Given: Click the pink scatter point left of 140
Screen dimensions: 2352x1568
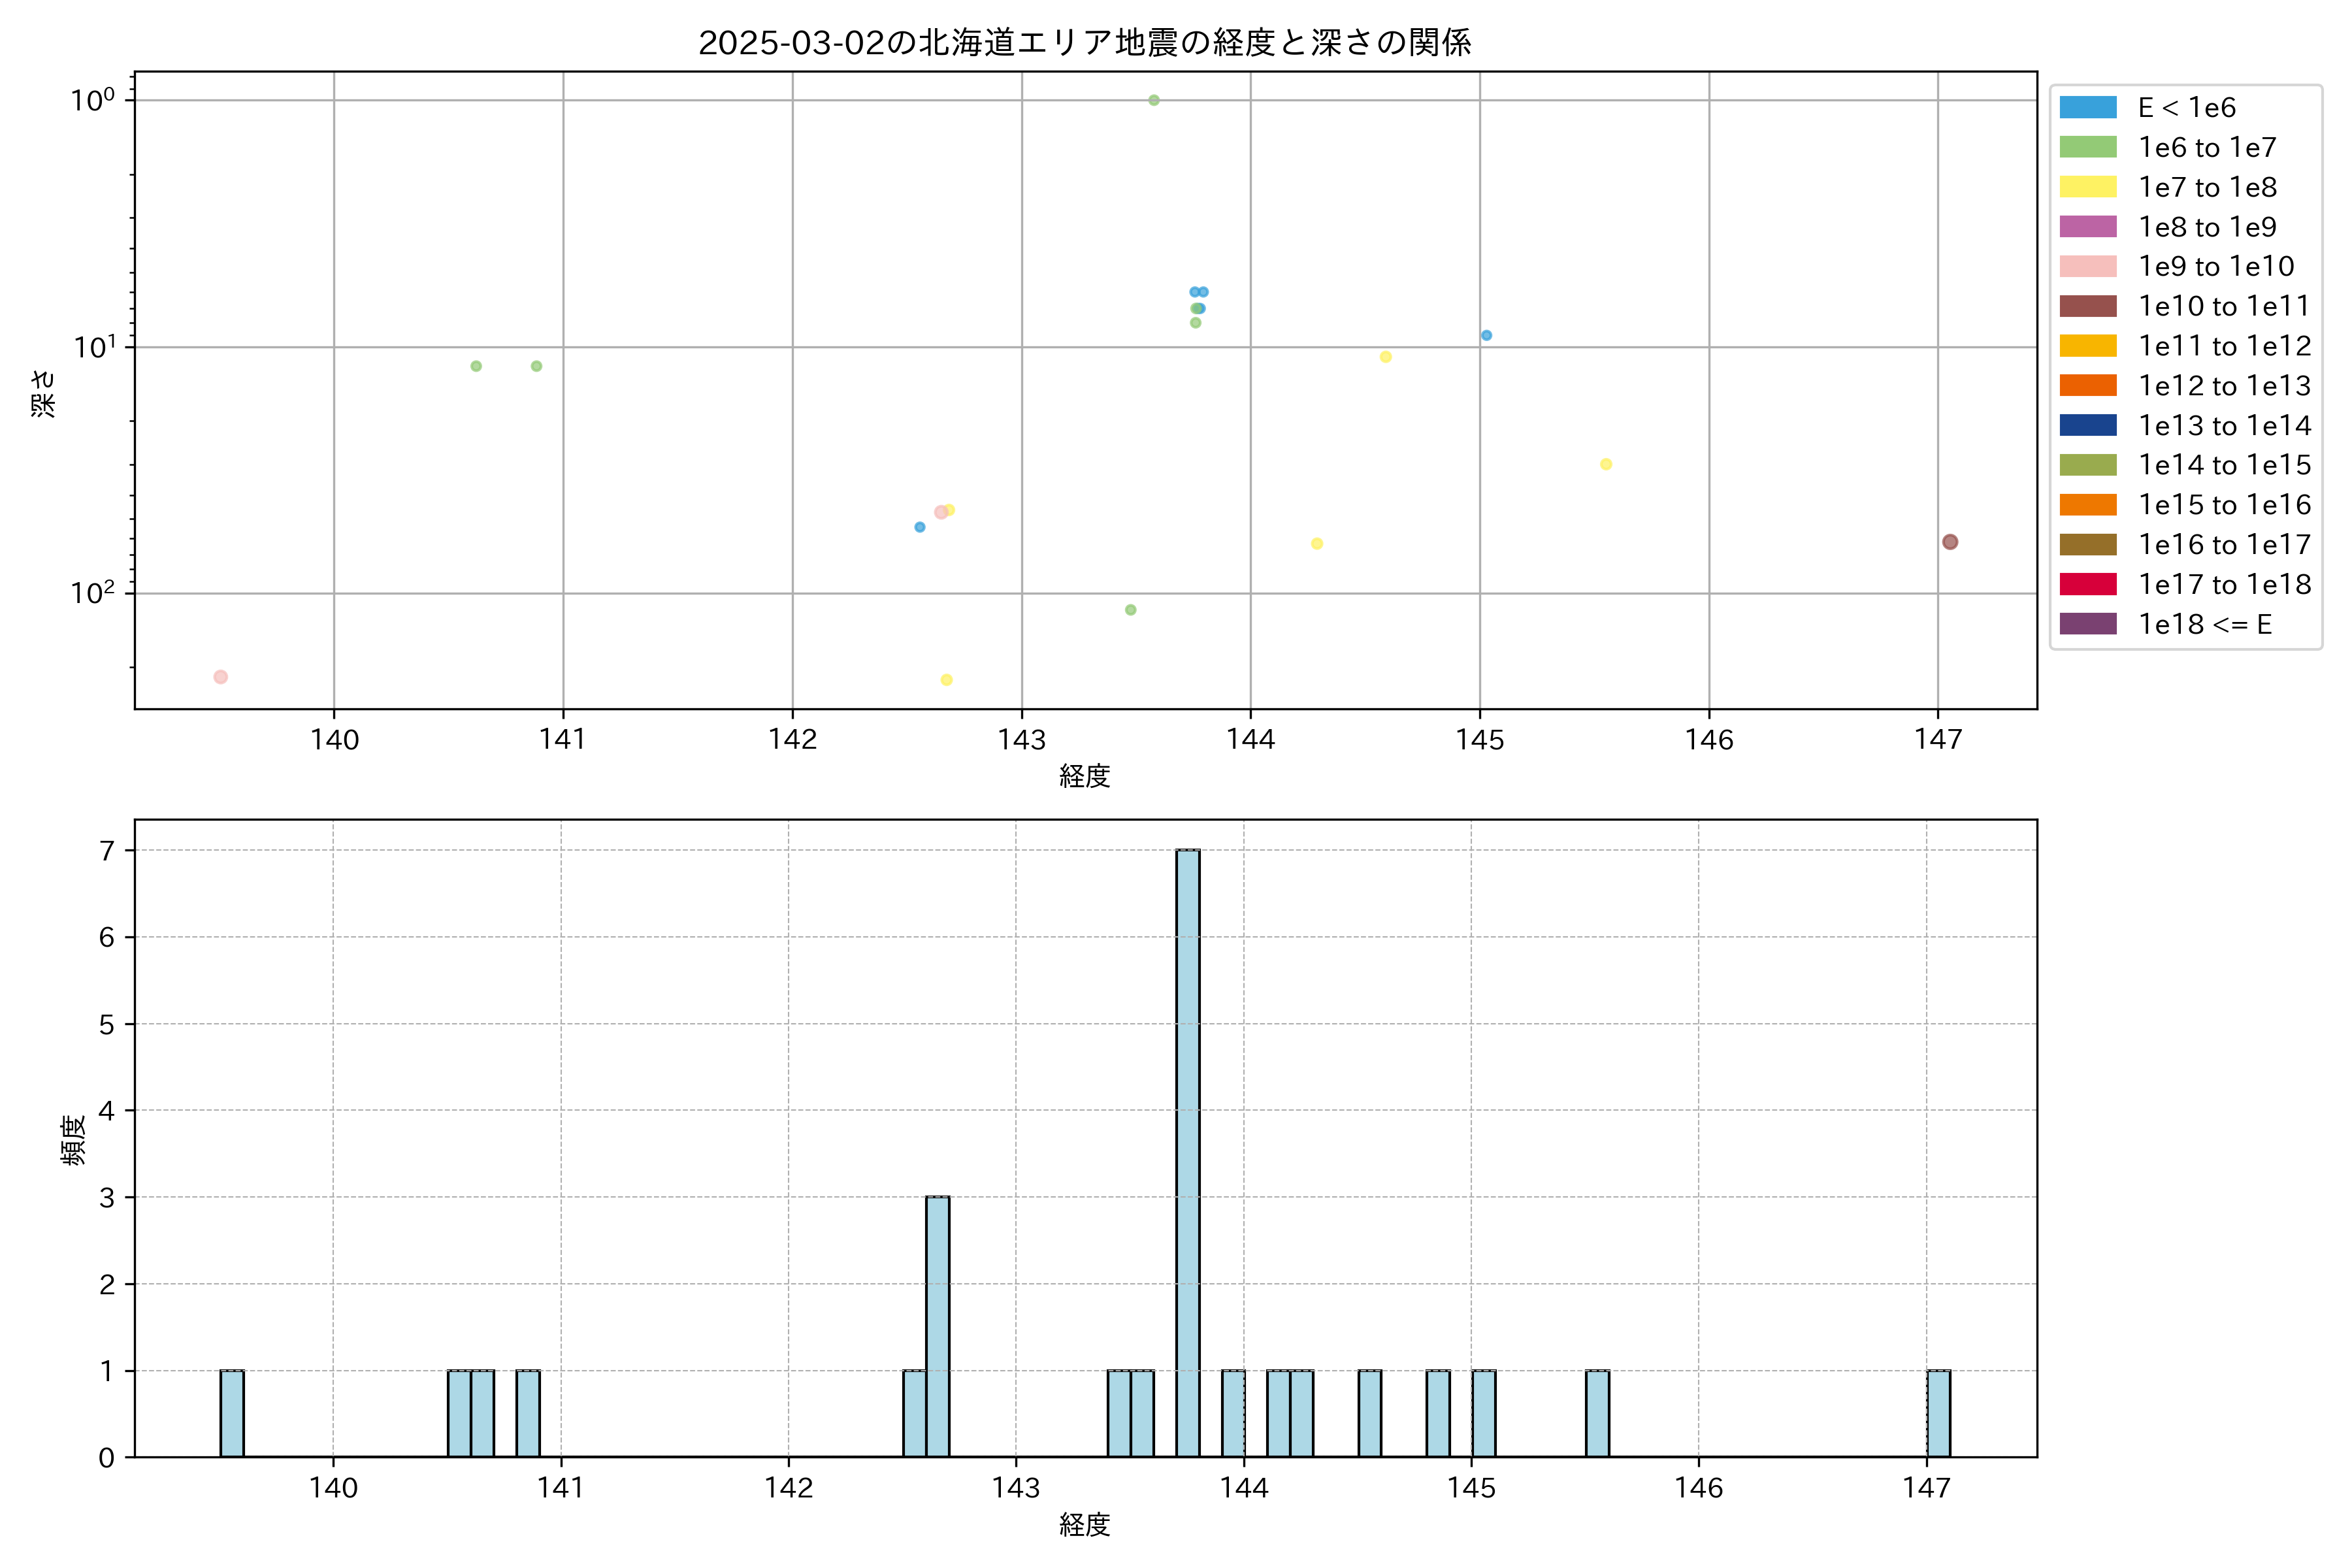Looking at the screenshot, I should pyautogui.click(x=221, y=677).
